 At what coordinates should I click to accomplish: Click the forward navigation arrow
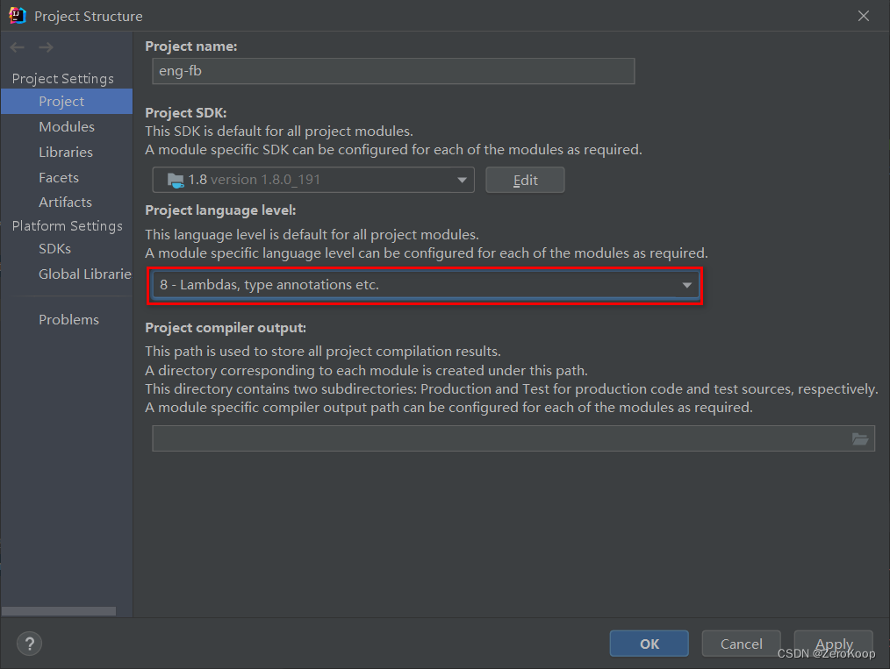(46, 47)
